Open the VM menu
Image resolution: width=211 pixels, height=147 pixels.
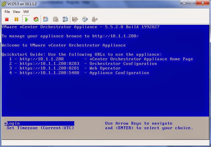[x=26, y=12]
